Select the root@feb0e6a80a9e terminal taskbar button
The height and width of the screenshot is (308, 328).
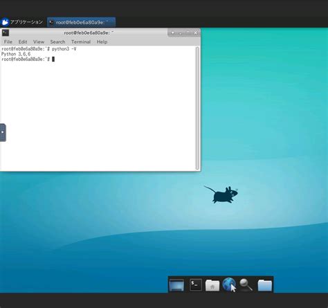click(x=81, y=22)
